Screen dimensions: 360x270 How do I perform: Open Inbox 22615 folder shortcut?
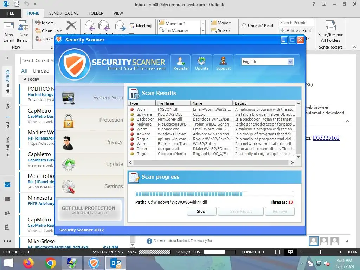(8, 82)
